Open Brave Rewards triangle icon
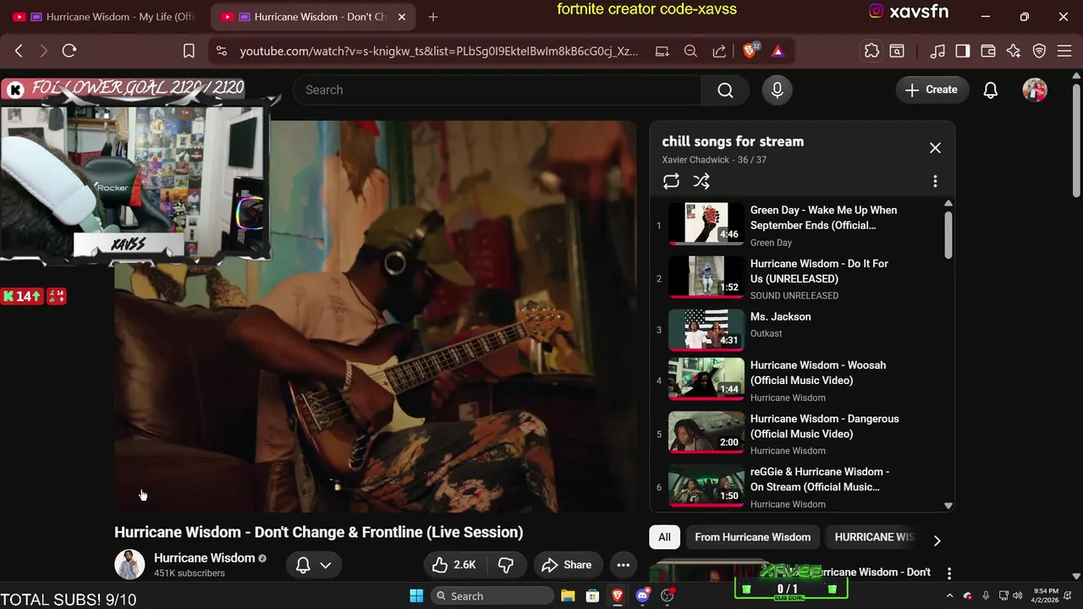The width and height of the screenshot is (1083, 609). pyautogui.click(x=778, y=51)
